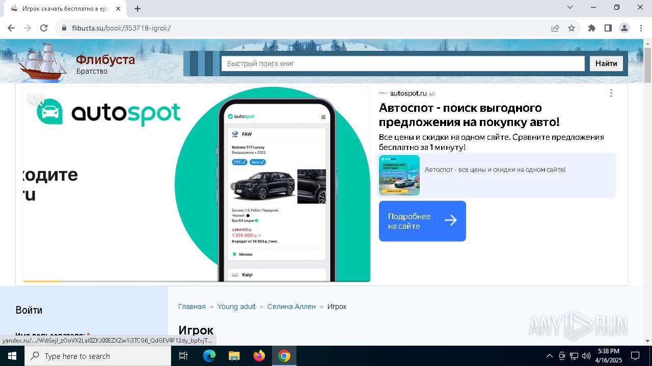This screenshot has width=652, height=366.
Task: Click hamburger menu in phone mockup
Action: (323, 117)
